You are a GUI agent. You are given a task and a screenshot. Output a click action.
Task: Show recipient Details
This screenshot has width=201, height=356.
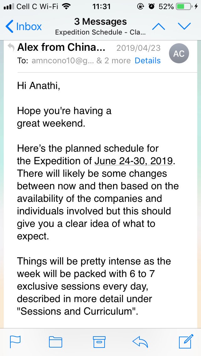click(148, 60)
